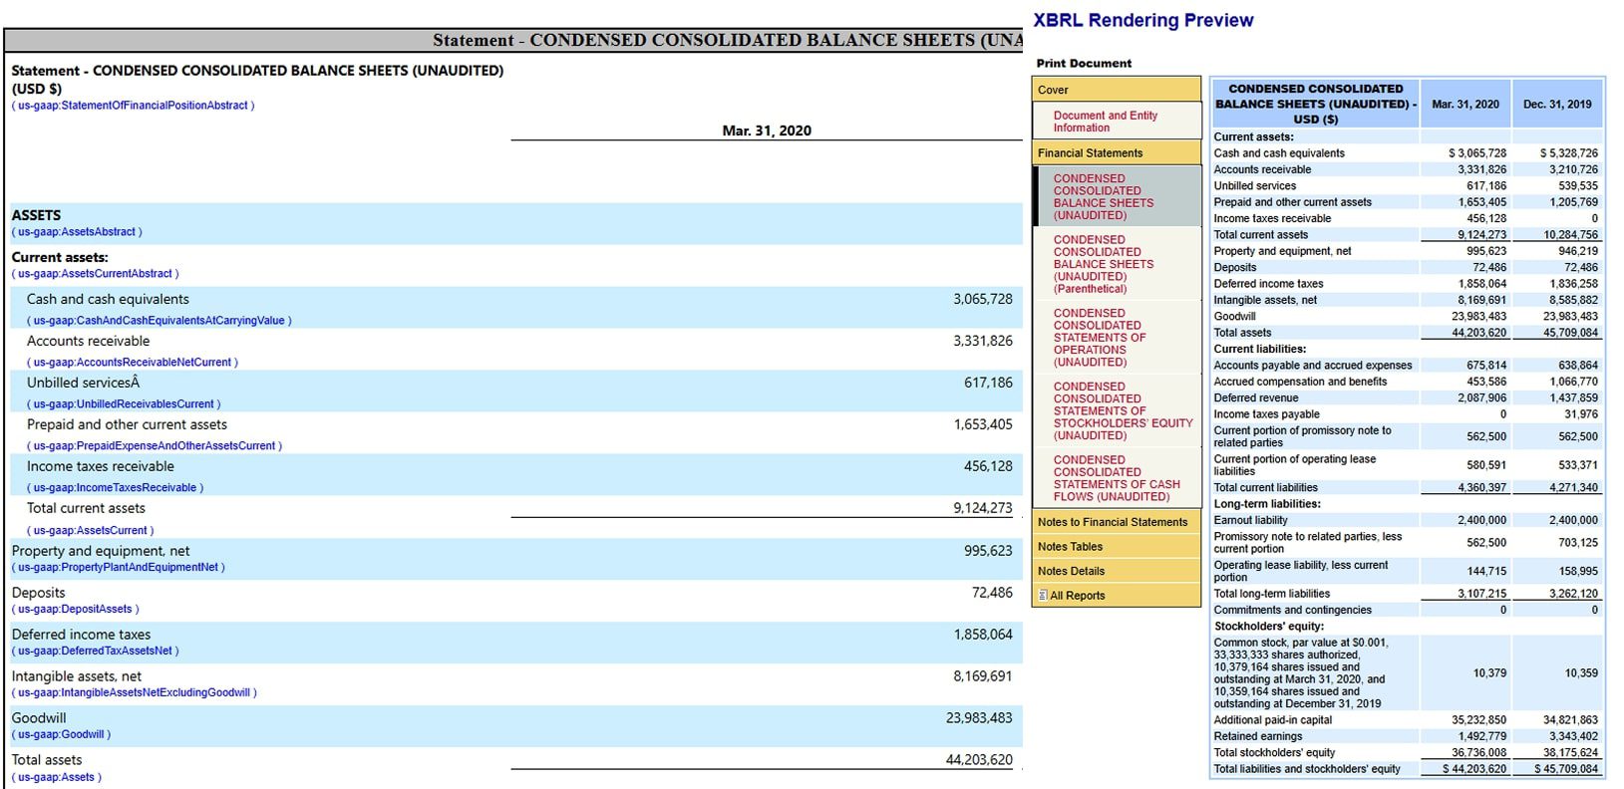The image size is (1624, 789).
Task: Click the Print Document link
Action: pos(1084,63)
